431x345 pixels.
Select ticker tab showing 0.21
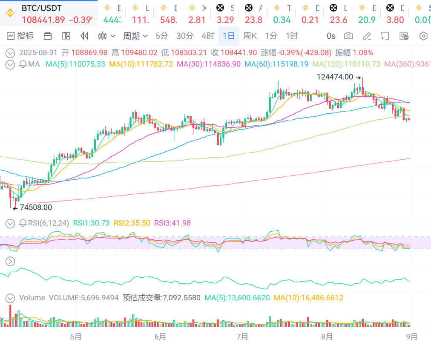[310, 14]
